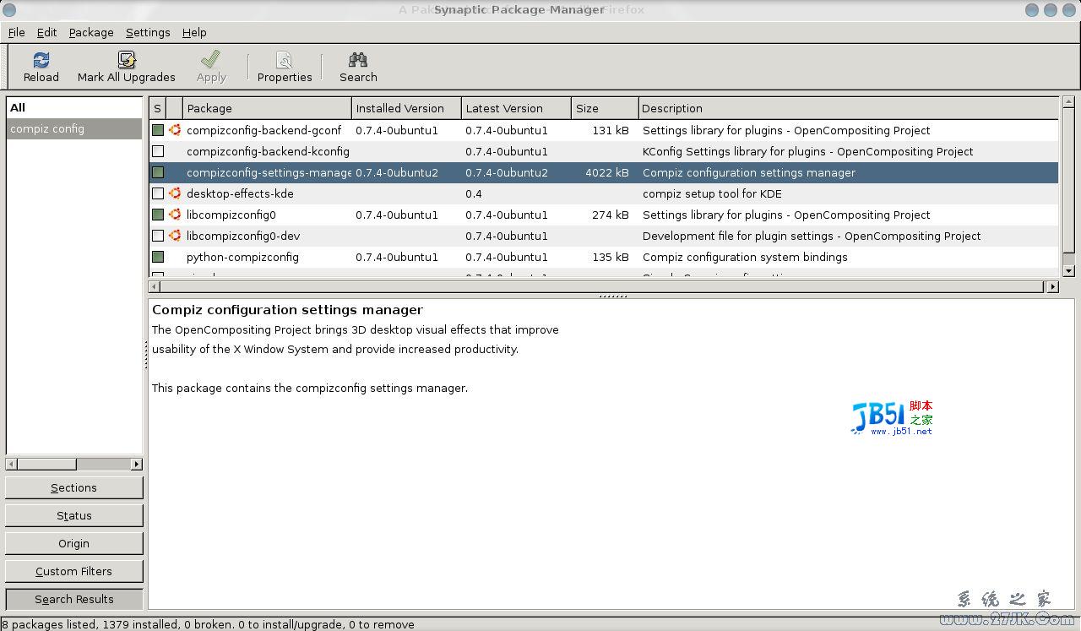The width and height of the screenshot is (1081, 631).
Task: Mark desktop-effects-kde checkbox
Action: coord(158,193)
